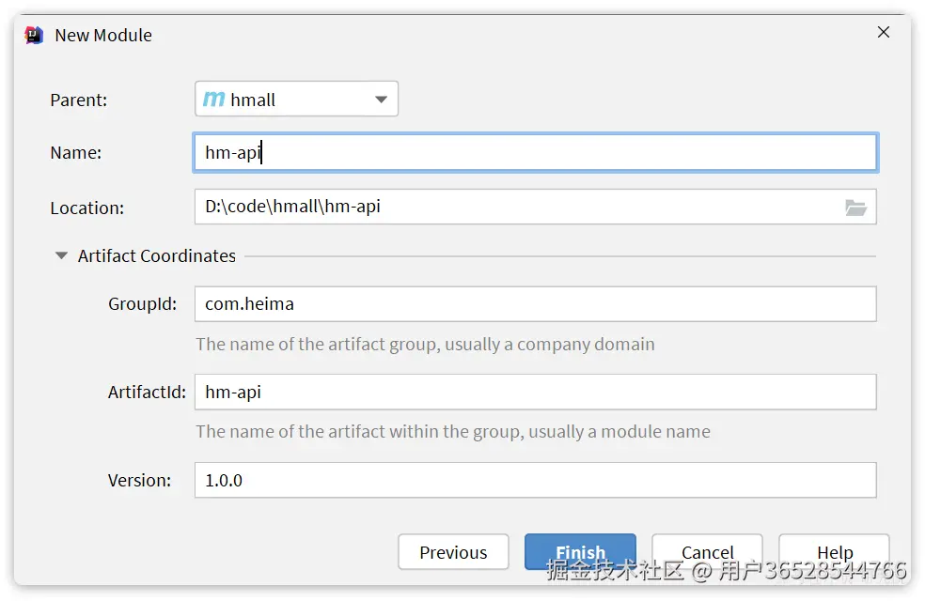Go back with the Previous button
Screen dimensions: 925x601
(x=453, y=552)
